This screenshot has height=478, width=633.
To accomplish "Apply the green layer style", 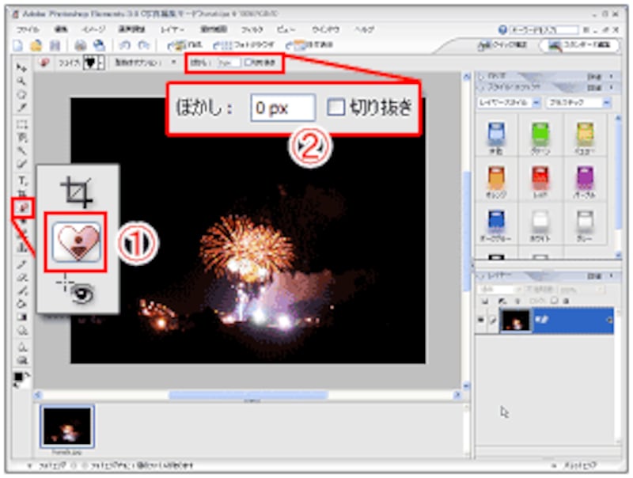I will click(x=540, y=135).
